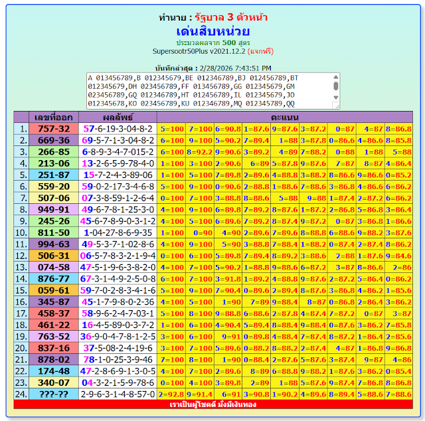Screen dimensions: 425x421
Task: Click the red footer banner เราเป็นผู้โชคดี มั่งมีเงินทอง
Action: (213, 404)
